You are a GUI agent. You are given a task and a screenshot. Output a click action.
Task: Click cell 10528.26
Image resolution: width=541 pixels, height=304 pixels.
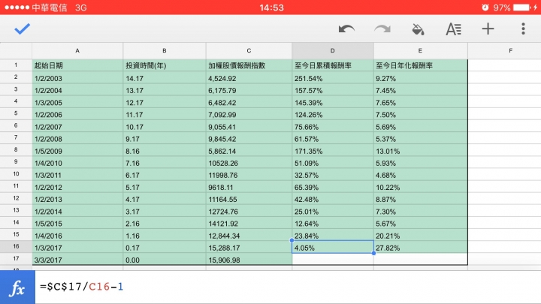[249, 163]
